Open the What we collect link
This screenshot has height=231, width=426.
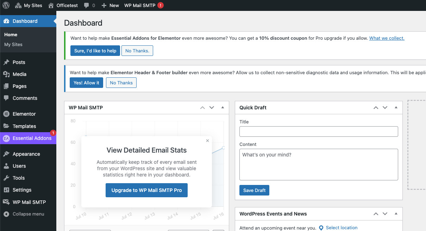click(386, 38)
